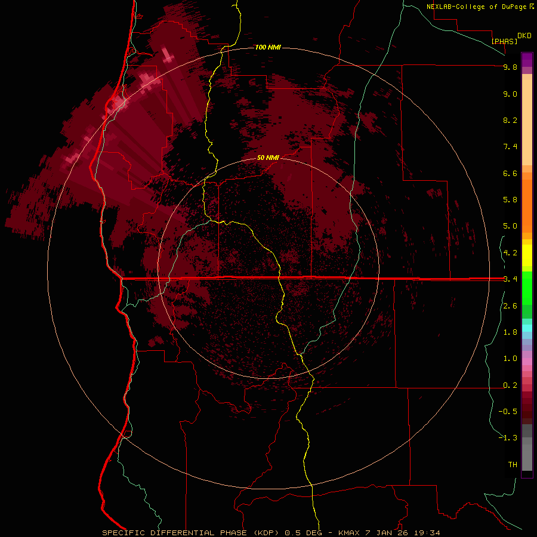
Task: Pick the 6.6 scale label
Action: (510, 173)
